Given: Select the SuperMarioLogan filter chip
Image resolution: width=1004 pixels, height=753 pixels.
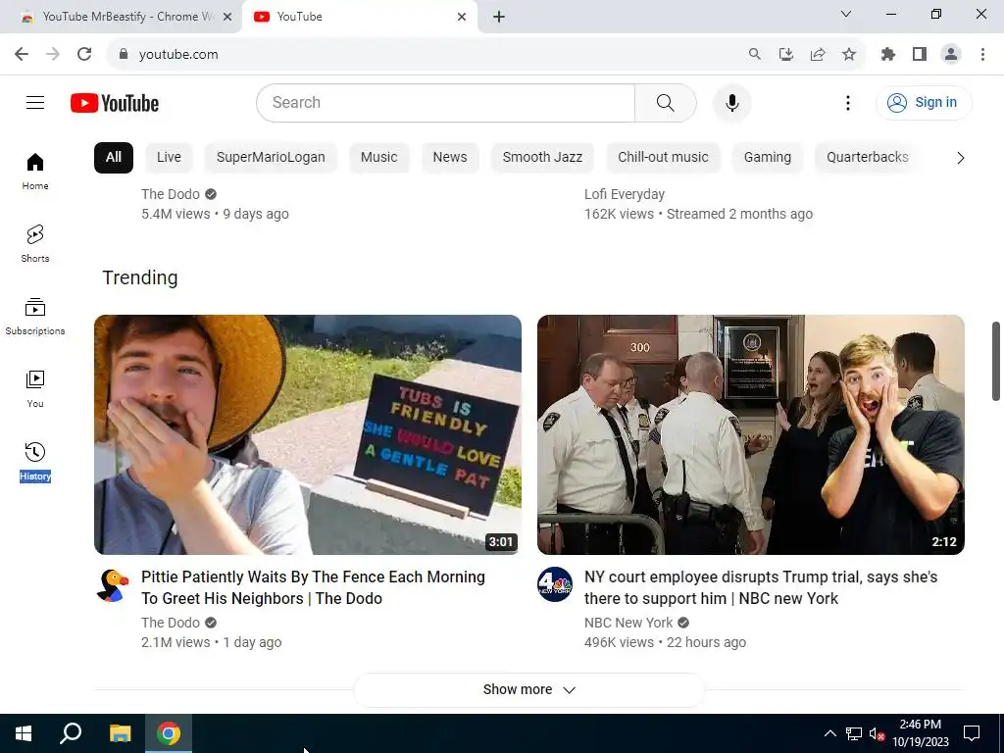Looking at the screenshot, I should point(271,158).
